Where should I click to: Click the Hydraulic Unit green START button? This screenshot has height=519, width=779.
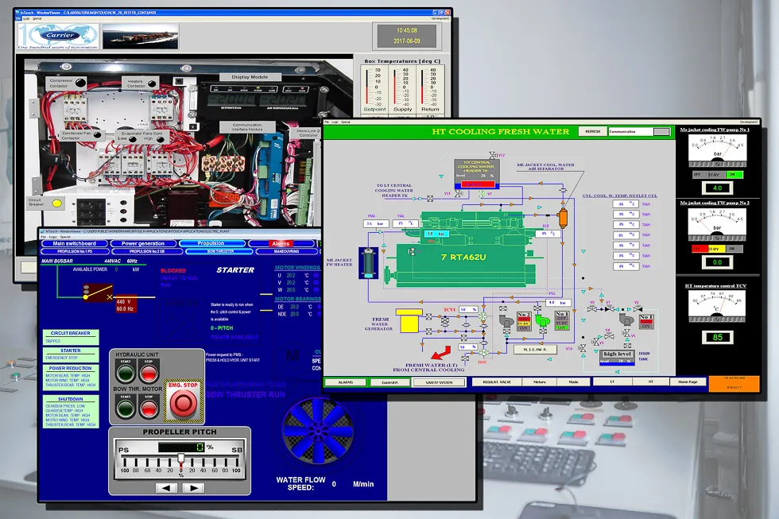[126, 374]
